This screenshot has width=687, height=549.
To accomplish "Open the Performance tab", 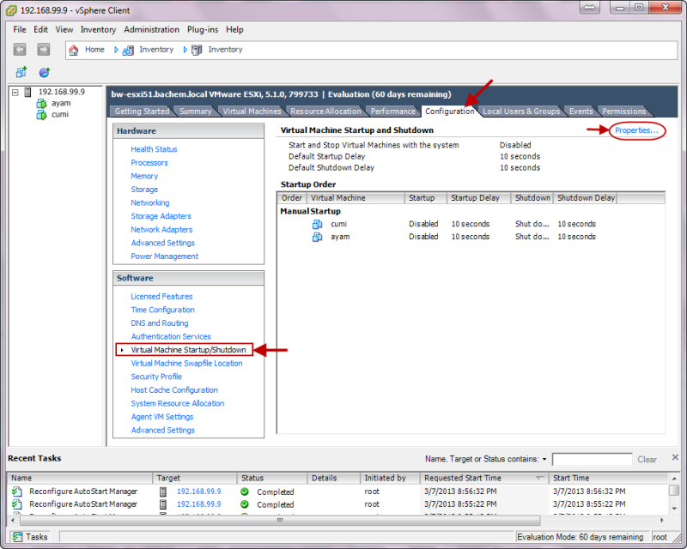I will point(393,112).
